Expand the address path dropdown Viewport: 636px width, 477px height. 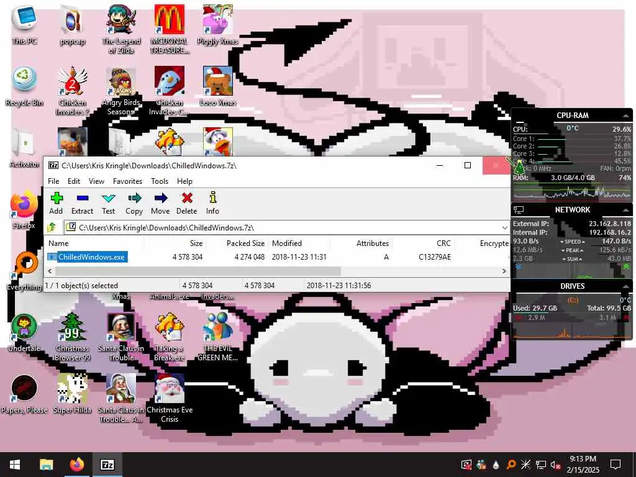[504, 227]
